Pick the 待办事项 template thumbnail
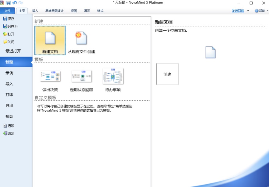 113,76
